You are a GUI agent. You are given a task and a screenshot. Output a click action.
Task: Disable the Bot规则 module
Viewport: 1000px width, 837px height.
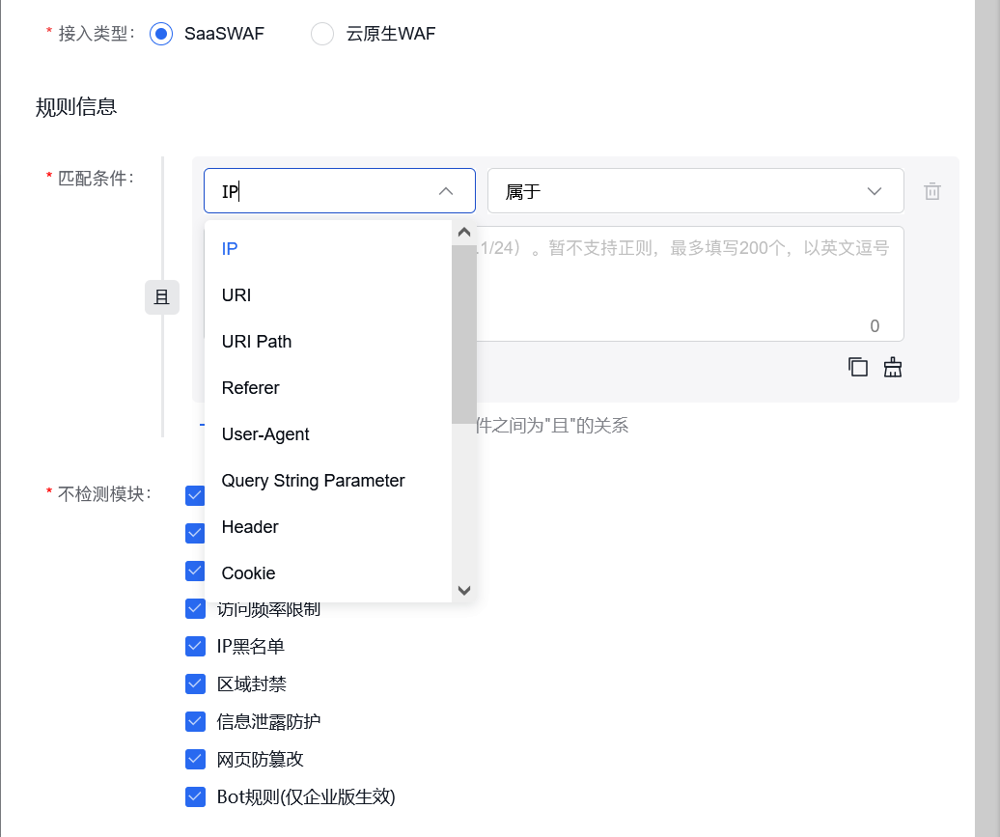pyautogui.click(x=194, y=795)
